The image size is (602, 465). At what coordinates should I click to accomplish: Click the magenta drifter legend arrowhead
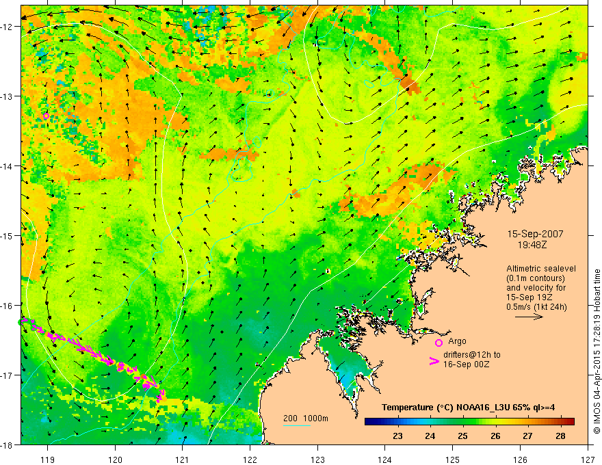(434, 361)
